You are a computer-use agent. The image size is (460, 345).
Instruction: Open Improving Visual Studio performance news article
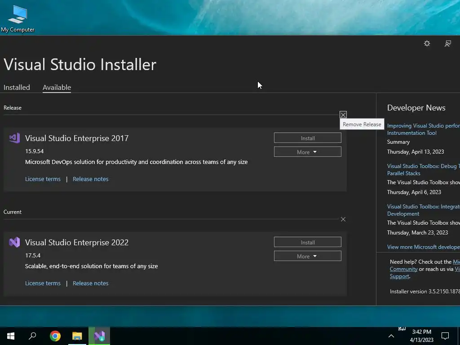point(423,129)
